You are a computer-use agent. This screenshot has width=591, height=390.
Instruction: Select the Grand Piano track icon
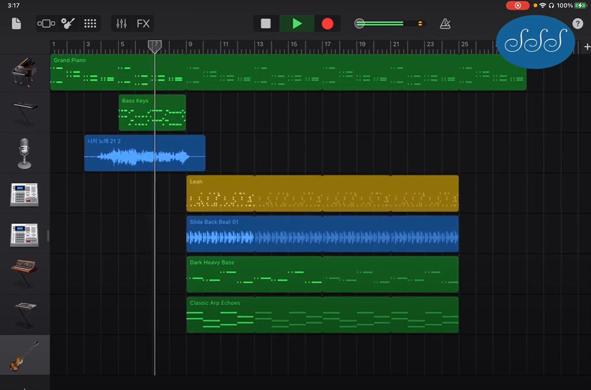coord(24,72)
